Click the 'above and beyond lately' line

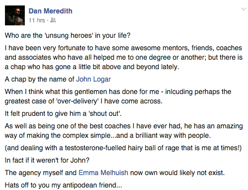[x=92, y=67]
